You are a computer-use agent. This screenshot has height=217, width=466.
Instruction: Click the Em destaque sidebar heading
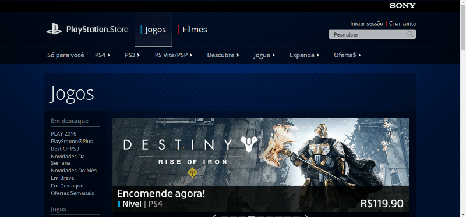click(x=69, y=121)
